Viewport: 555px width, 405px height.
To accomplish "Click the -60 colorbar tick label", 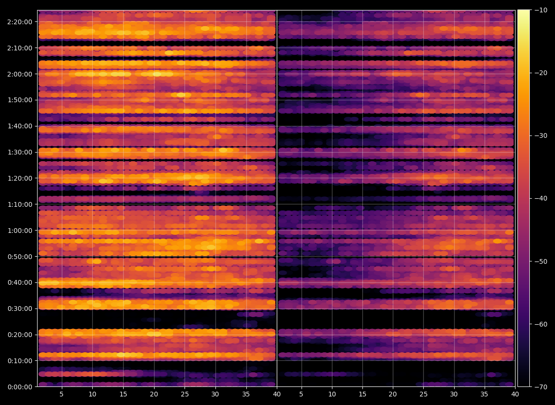I will [x=540, y=324].
